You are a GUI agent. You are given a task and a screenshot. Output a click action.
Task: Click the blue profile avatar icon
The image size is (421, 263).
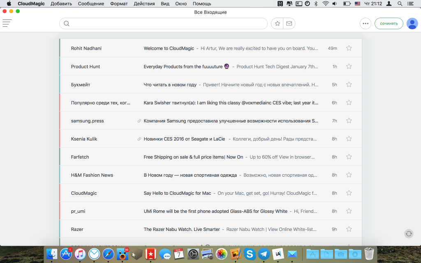tap(412, 23)
